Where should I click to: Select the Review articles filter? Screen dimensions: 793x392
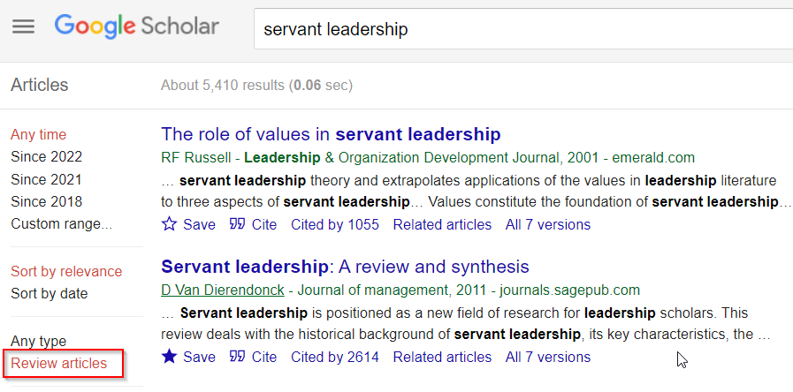coord(58,363)
